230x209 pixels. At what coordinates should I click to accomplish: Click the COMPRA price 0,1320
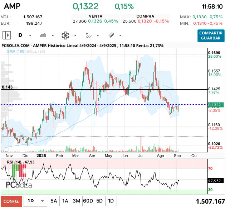145,21
